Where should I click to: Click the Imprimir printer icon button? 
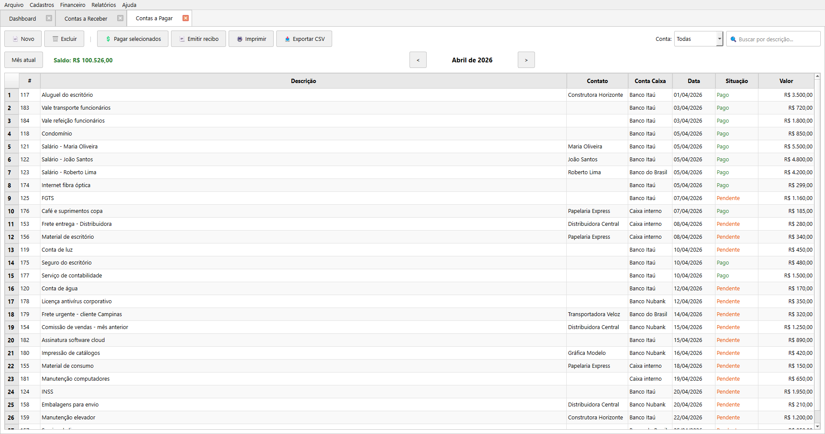click(251, 39)
